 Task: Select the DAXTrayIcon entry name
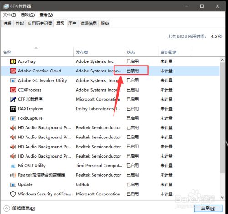tap(31, 109)
